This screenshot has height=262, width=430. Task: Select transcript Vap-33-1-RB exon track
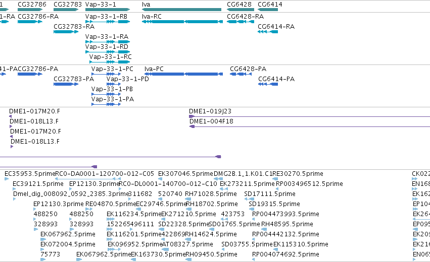click(108, 22)
